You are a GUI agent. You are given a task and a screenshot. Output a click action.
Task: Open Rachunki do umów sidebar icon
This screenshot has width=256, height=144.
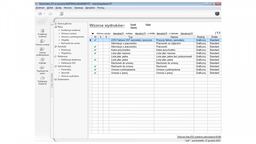click(x=42, y=68)
